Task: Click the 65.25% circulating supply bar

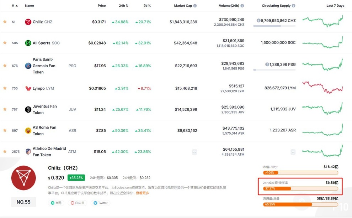Action: click(300, 204)
